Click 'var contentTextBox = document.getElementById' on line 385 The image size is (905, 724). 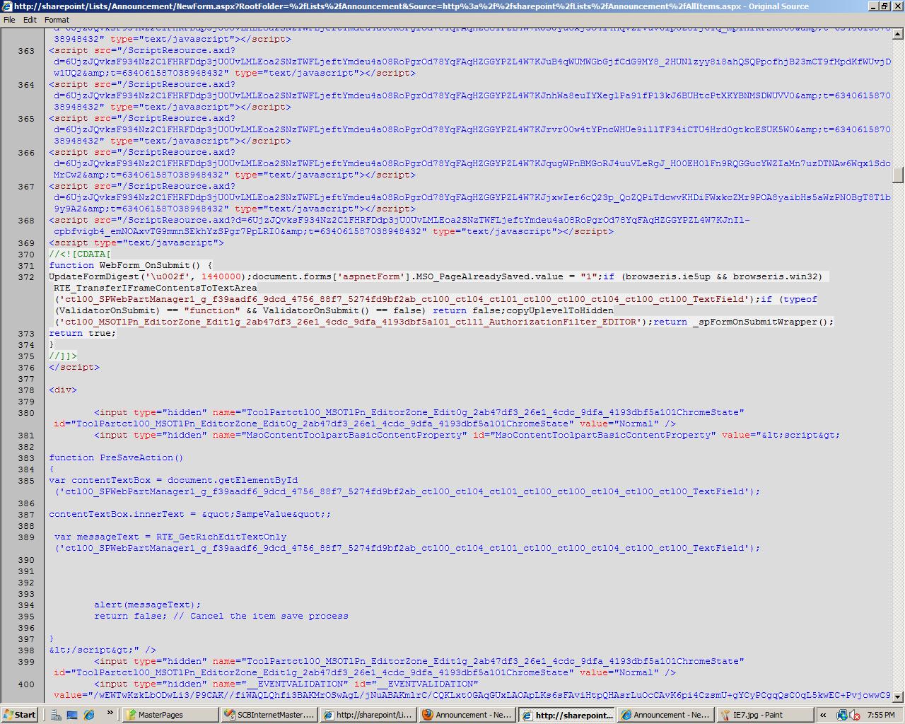(173, 480)
